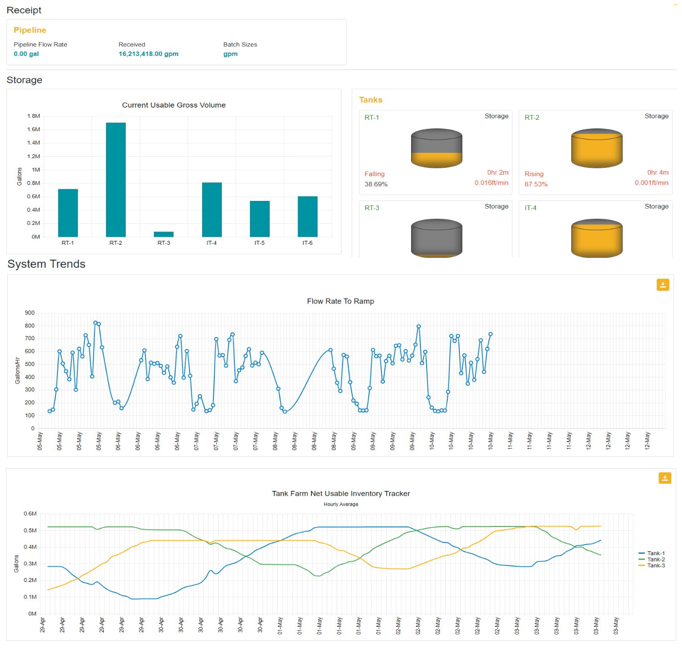Click the RT-3 tank graphic

click(437, 237)
